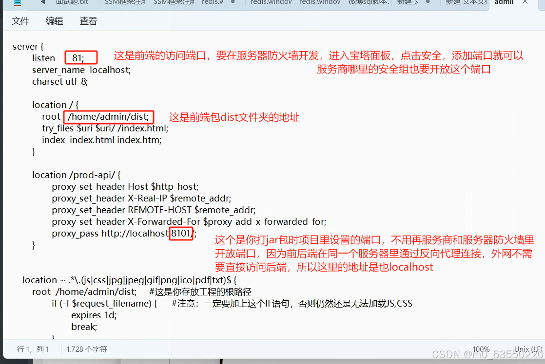The height and width of the screenshot is (364, 545).
Task: Switch to the 微博sql脚本 tab
Action: pos(368,2)
